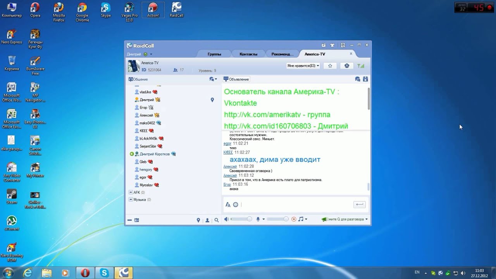Collapse all channels with minus icon
The image size is (496, 279).
click(x=129, y=220)
